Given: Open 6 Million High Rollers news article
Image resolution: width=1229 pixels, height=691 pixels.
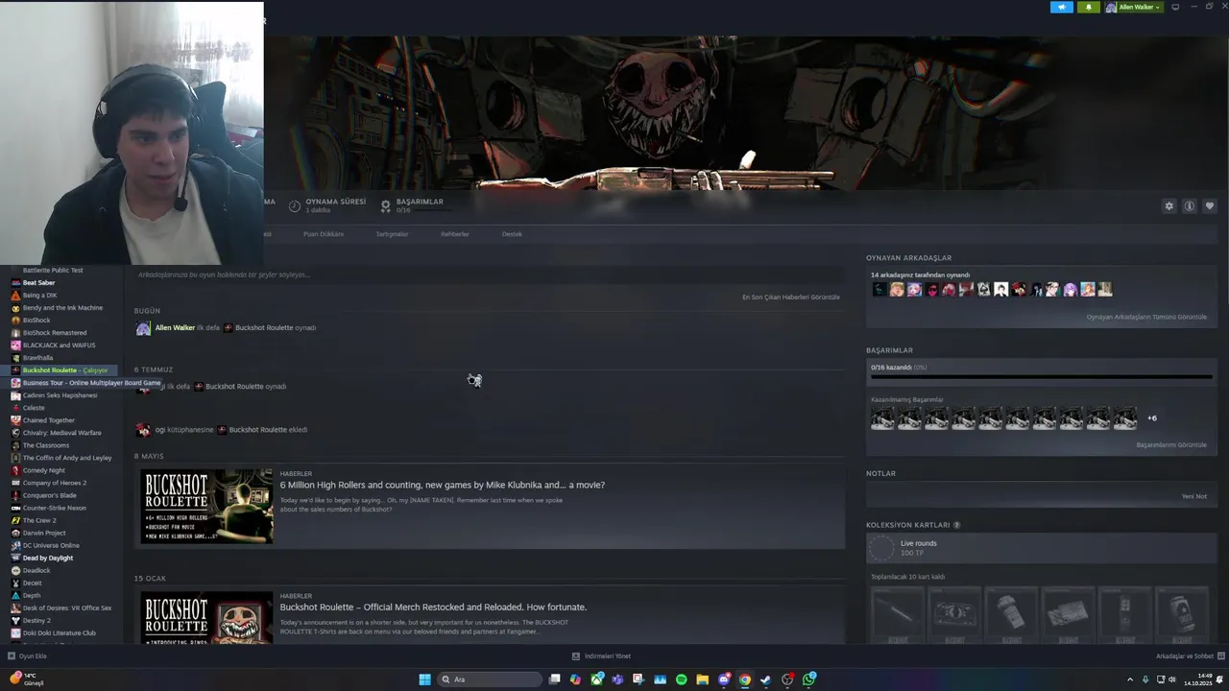Looking at the screenshot, I should [x=443, y=485].
